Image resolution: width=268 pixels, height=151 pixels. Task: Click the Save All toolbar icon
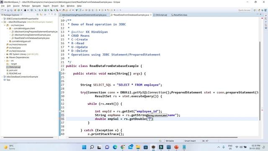pos(11,10)
